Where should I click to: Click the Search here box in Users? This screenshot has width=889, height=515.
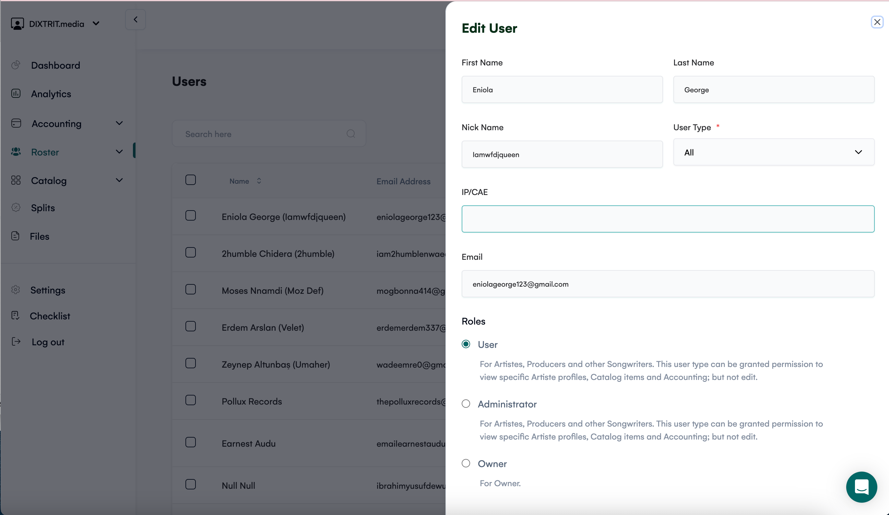[269, 133]
